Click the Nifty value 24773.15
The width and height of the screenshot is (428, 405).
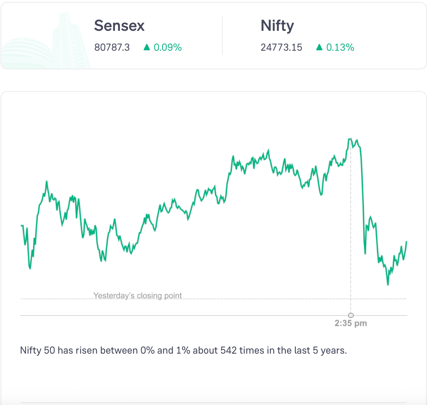281,47
